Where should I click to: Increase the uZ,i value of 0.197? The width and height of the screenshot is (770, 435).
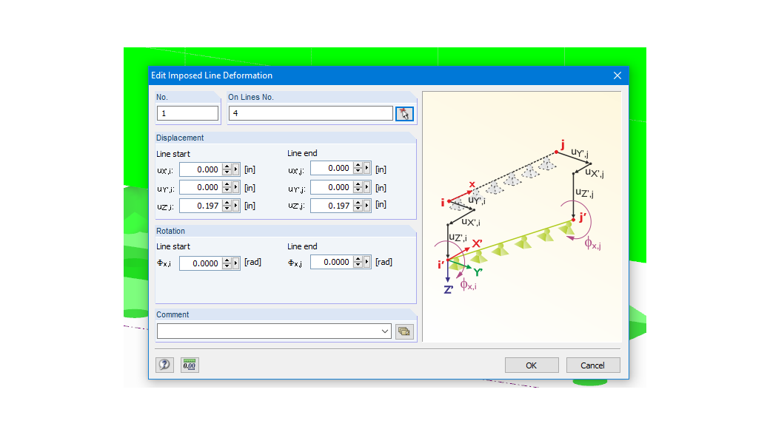[227, 203]
